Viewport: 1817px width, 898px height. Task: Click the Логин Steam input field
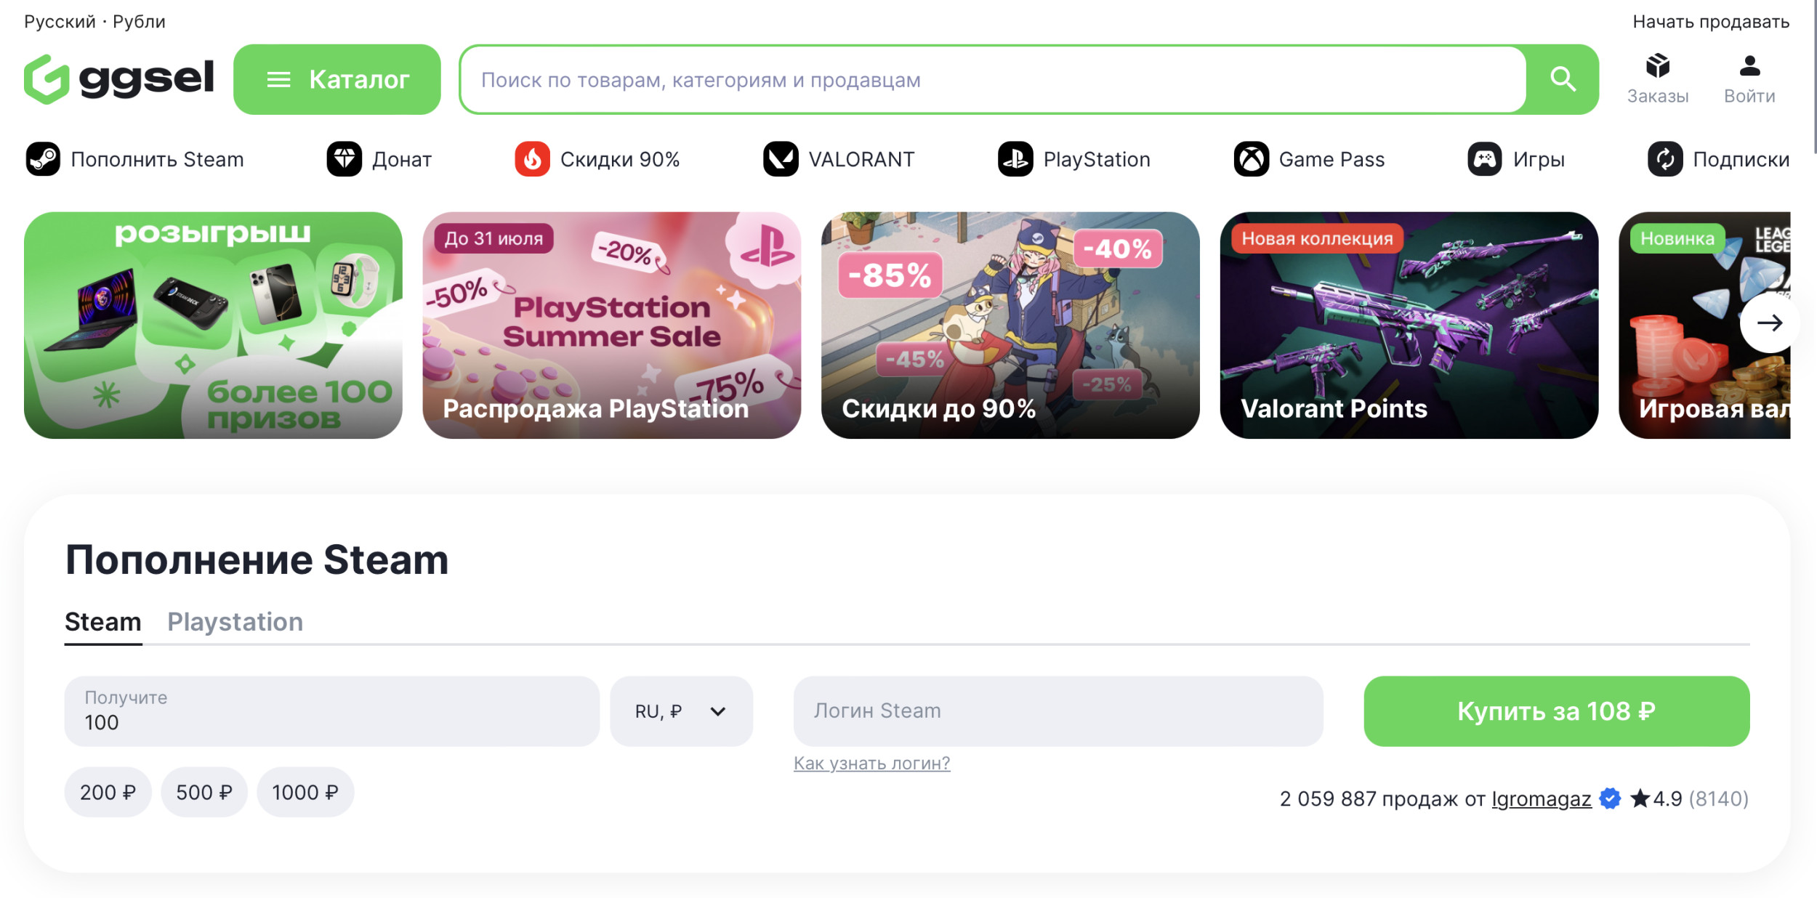(x=1057, y=711)
